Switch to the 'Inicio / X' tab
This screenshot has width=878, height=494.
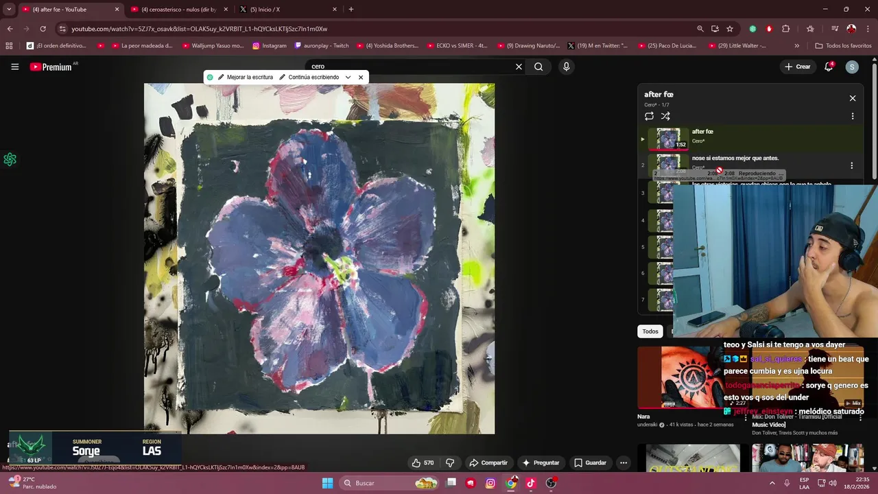pyautogui.click(x=288, y=9)
